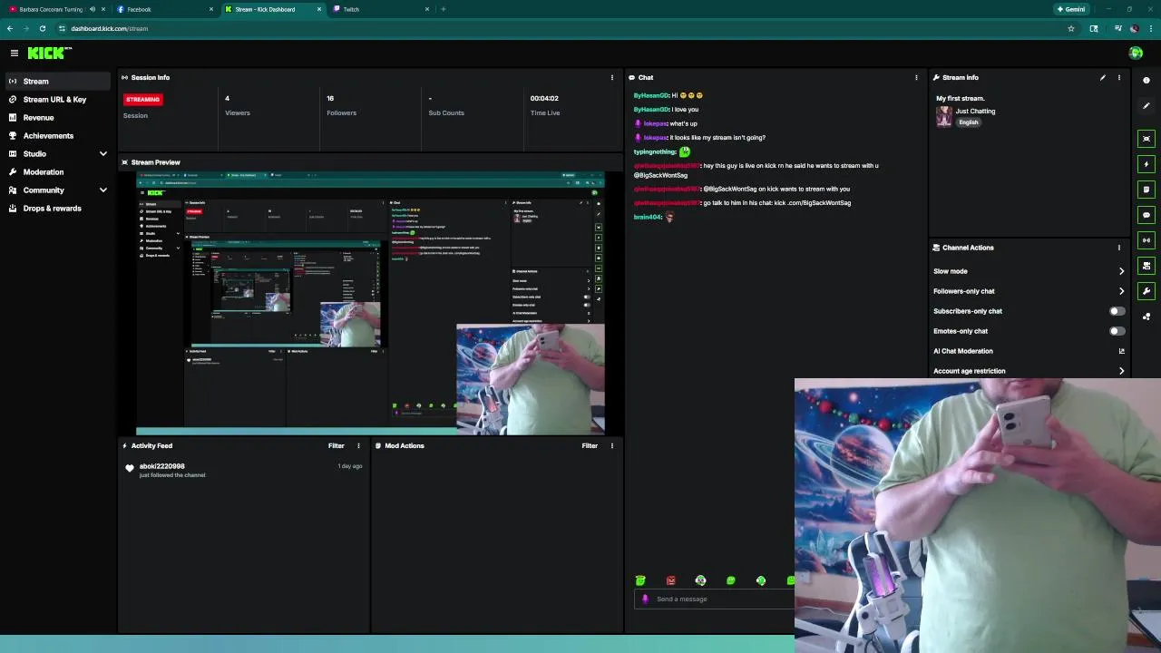This screenshot has width=1161, height=653.
Task: Open Activity Feed panel's three-dot menu
Action: click(358, 446)
